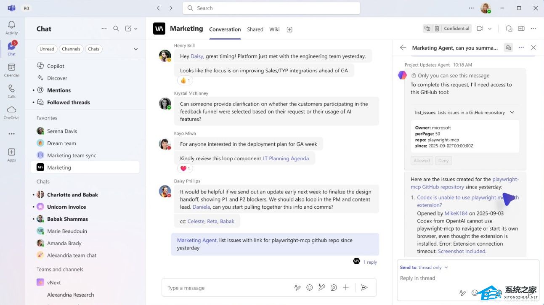Open more options in the Chat pane header
Screen dimensions: 544x305
click(x=104, y=29)
